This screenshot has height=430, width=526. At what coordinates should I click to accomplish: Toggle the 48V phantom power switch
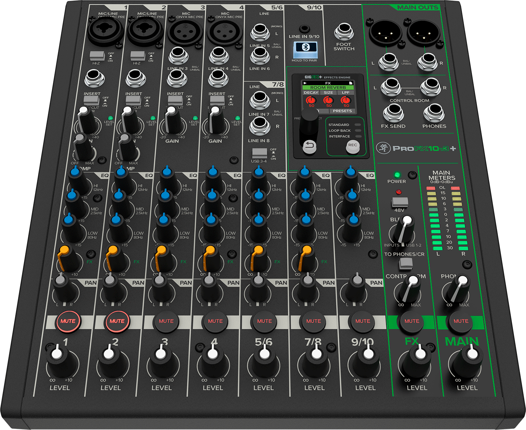point(399,202)
